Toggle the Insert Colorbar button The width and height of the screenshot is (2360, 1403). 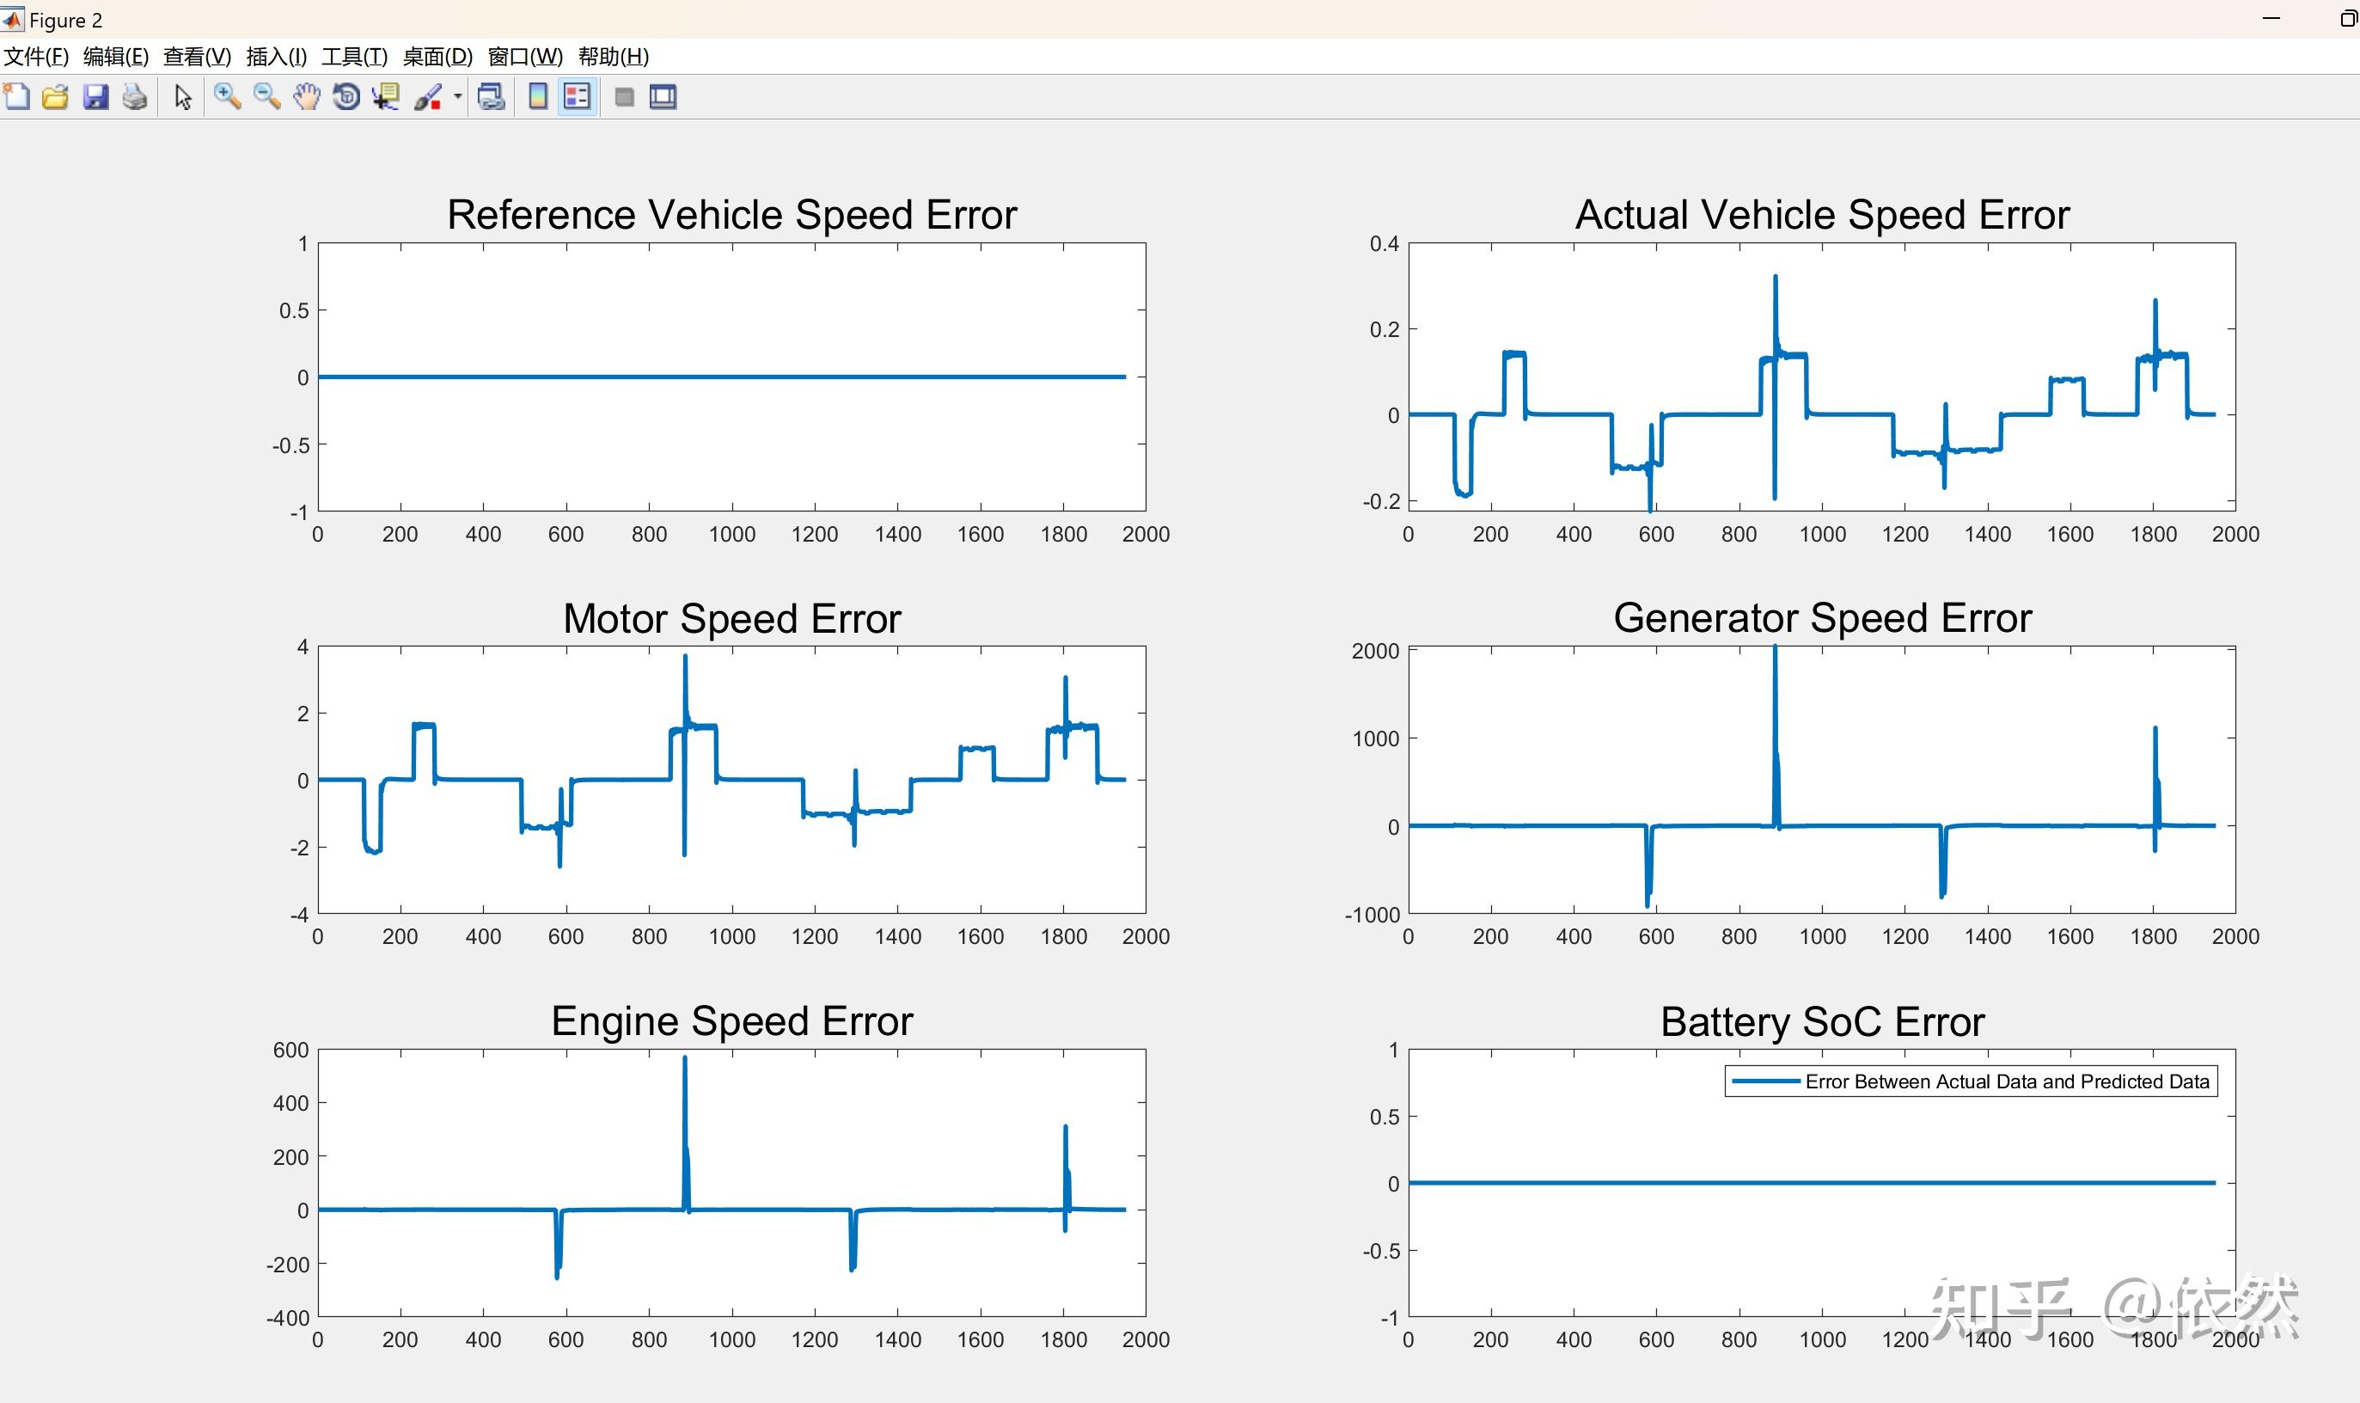pyautogui.click(x=538, y=96)
